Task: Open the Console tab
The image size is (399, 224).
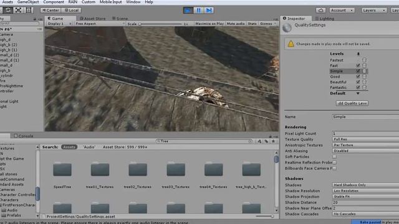Action: [24, 136]
